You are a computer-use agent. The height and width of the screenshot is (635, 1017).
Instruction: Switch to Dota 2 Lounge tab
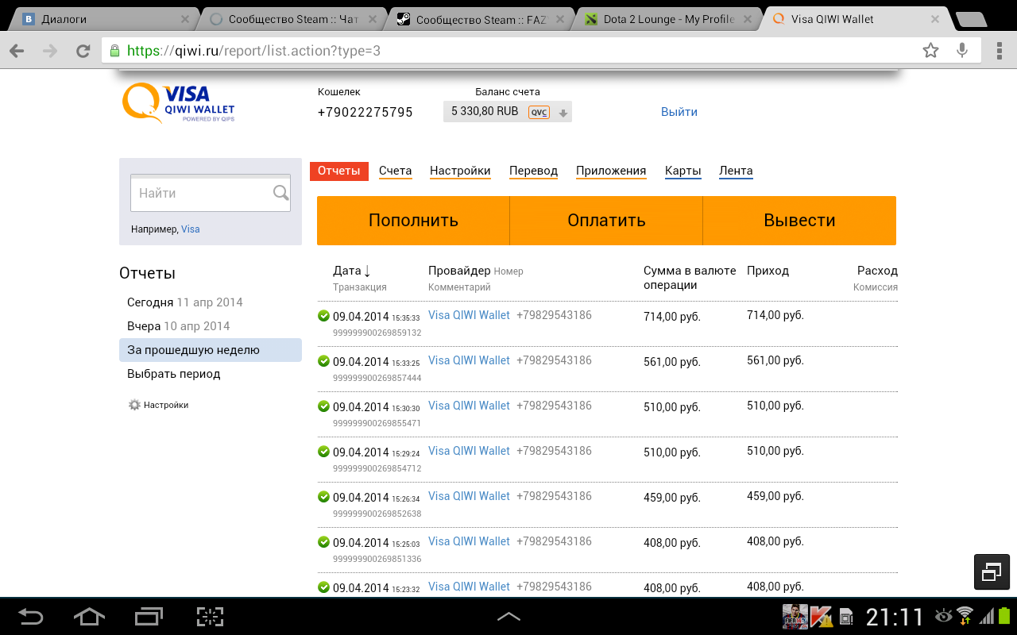[x=669, y=19]
